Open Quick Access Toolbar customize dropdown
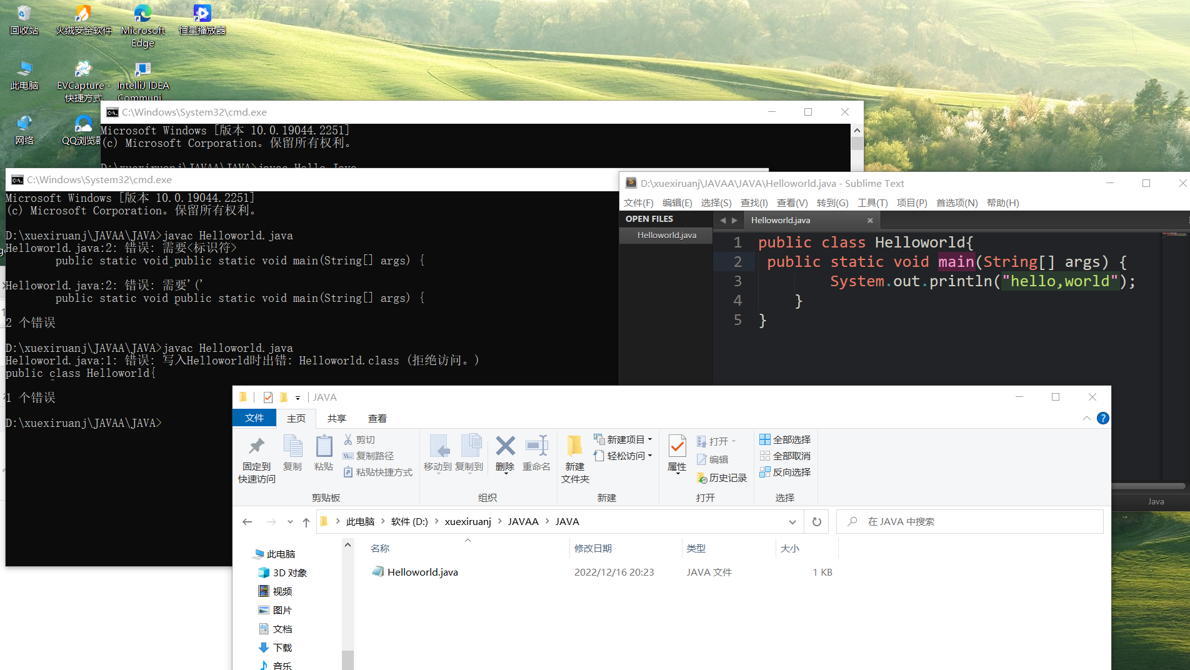 click(x=298, y=397)
